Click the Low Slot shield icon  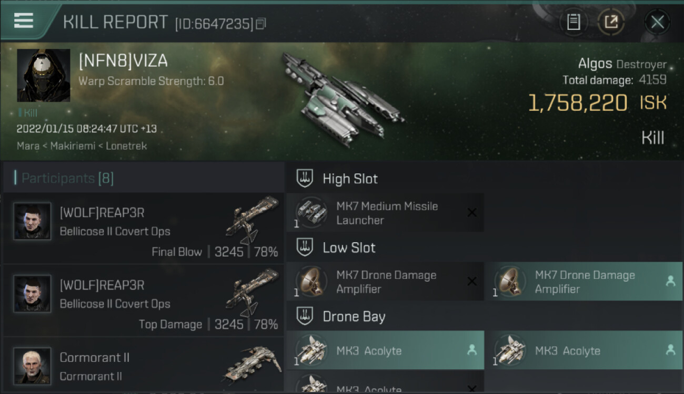coord(305,247)
